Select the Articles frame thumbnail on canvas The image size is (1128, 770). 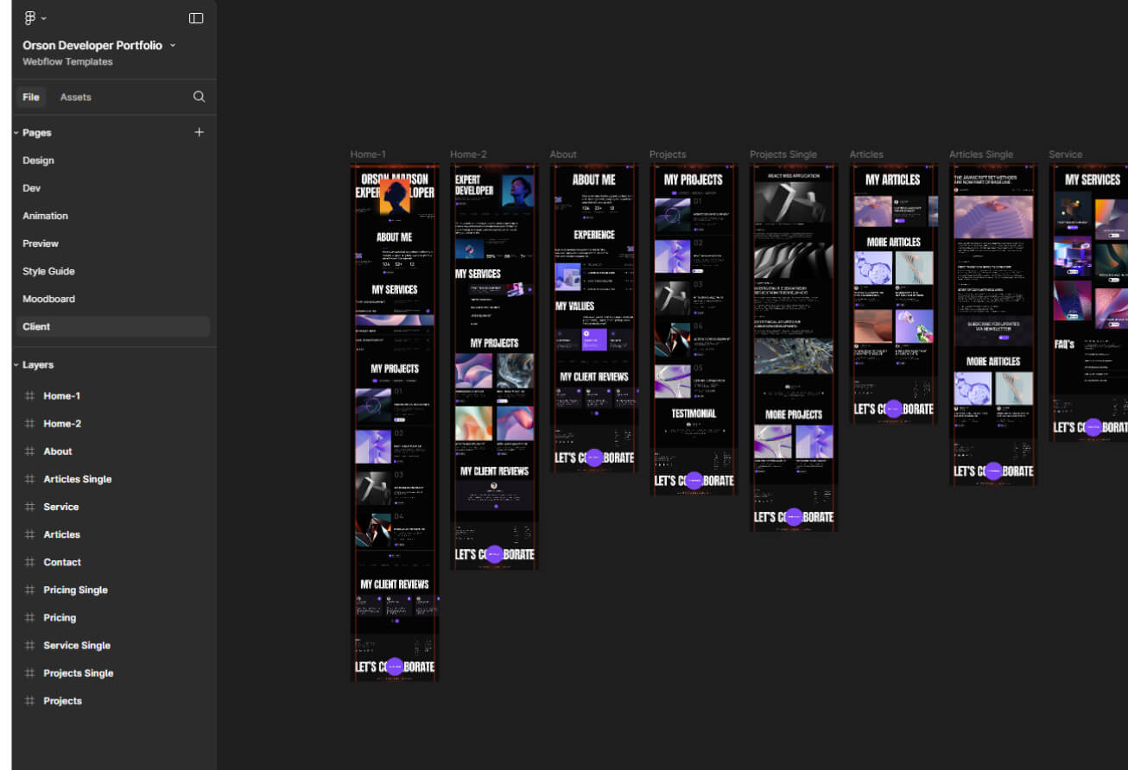[894, 293]
